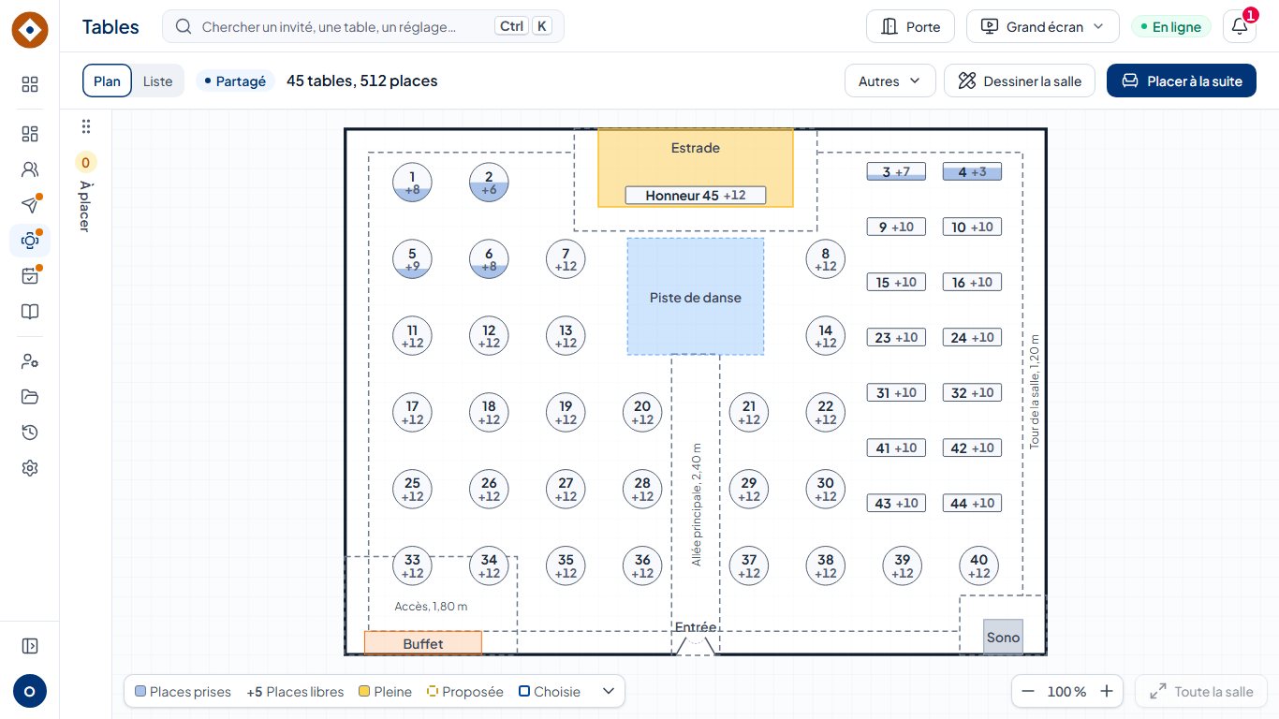
Task: Click the app logo at top left
Action: coord(30,31)
